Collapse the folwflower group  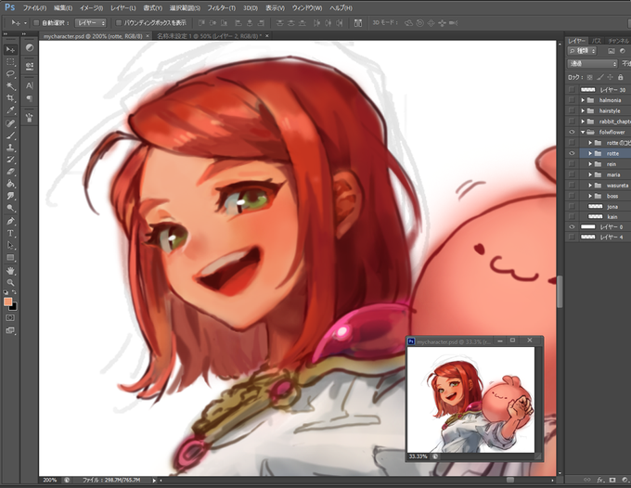(x=583, y=132)
